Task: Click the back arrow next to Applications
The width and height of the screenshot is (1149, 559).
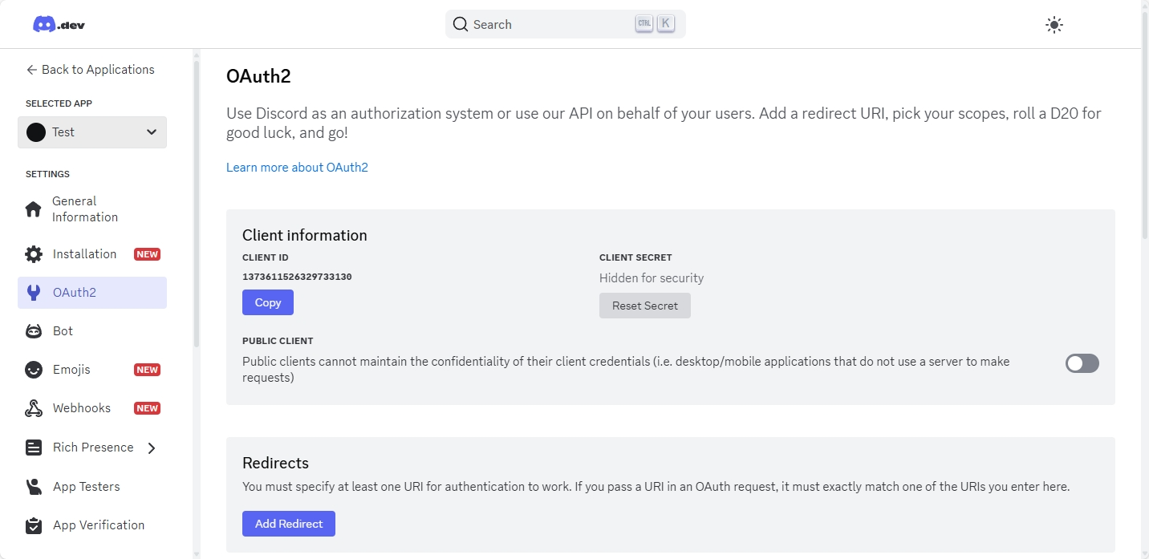Action: (32, 70)
